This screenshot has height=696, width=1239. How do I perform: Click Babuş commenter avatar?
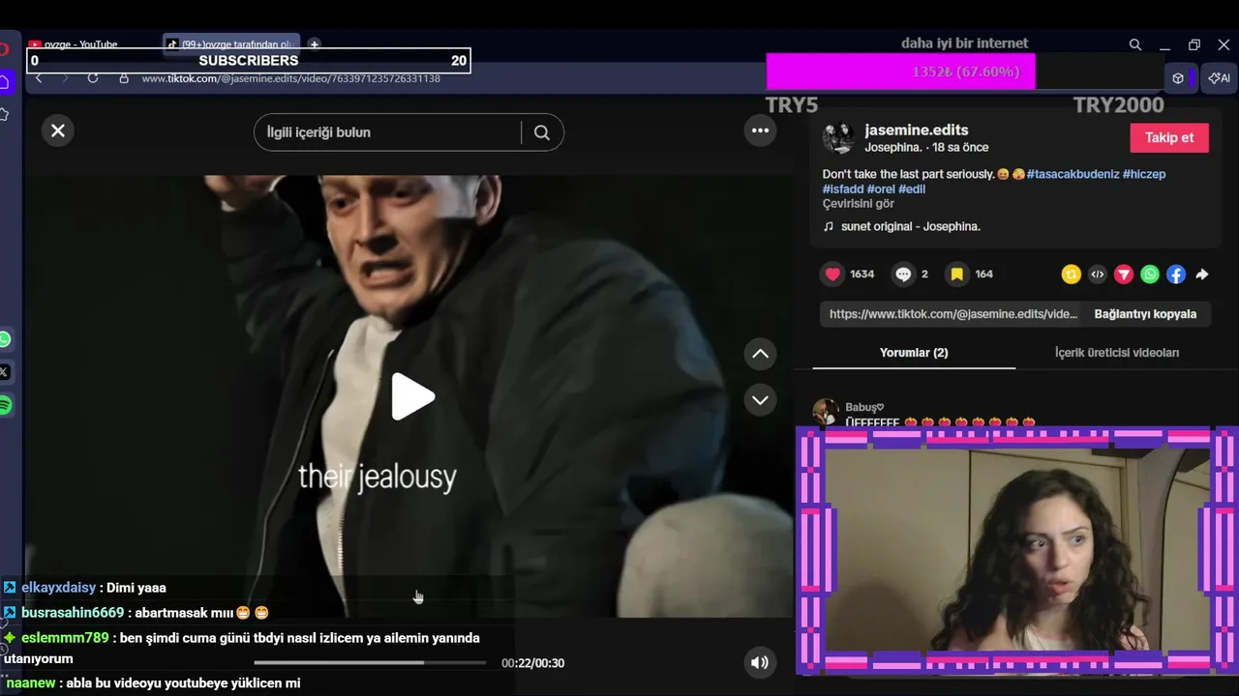click(x=826, y=412)
